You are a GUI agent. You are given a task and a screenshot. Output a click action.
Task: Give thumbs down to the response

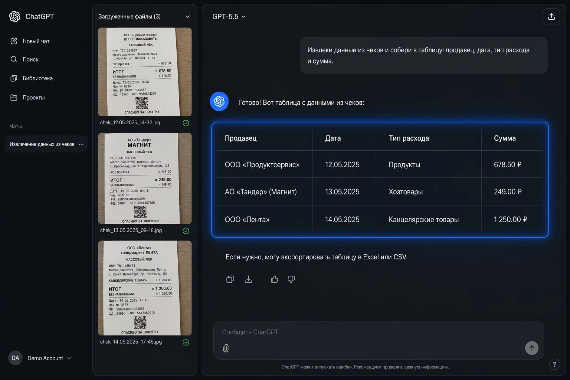pos(291,279)
